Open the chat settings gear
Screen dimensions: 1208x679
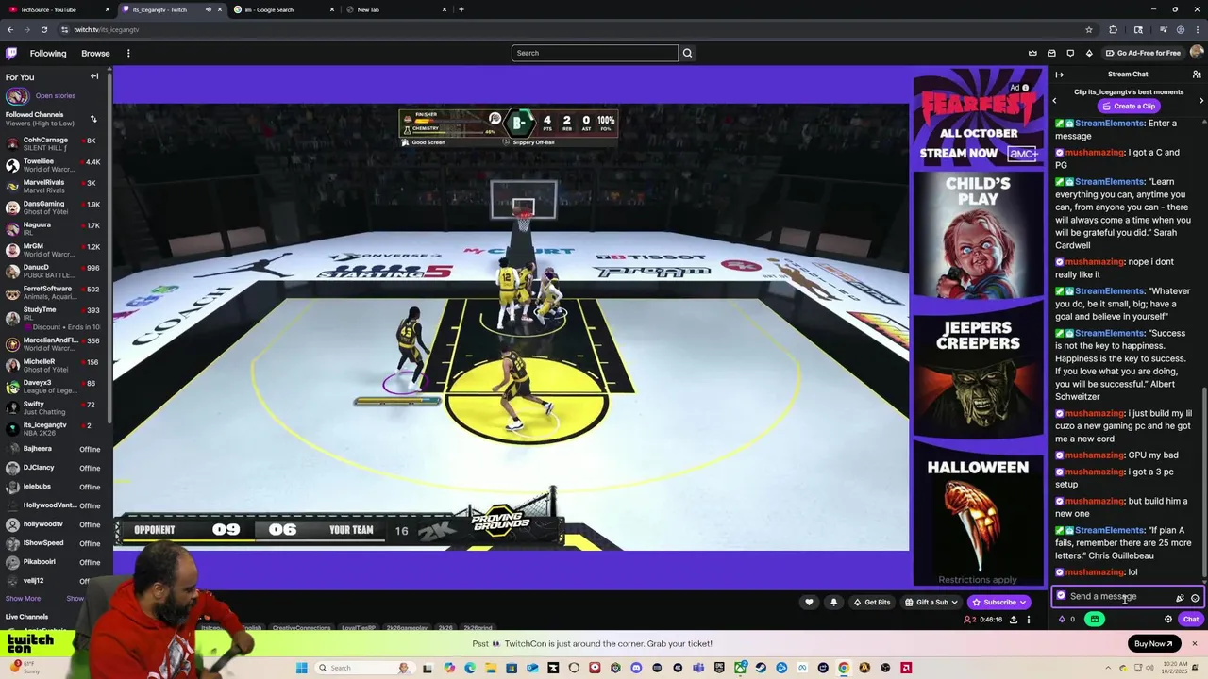(1168, 620)
